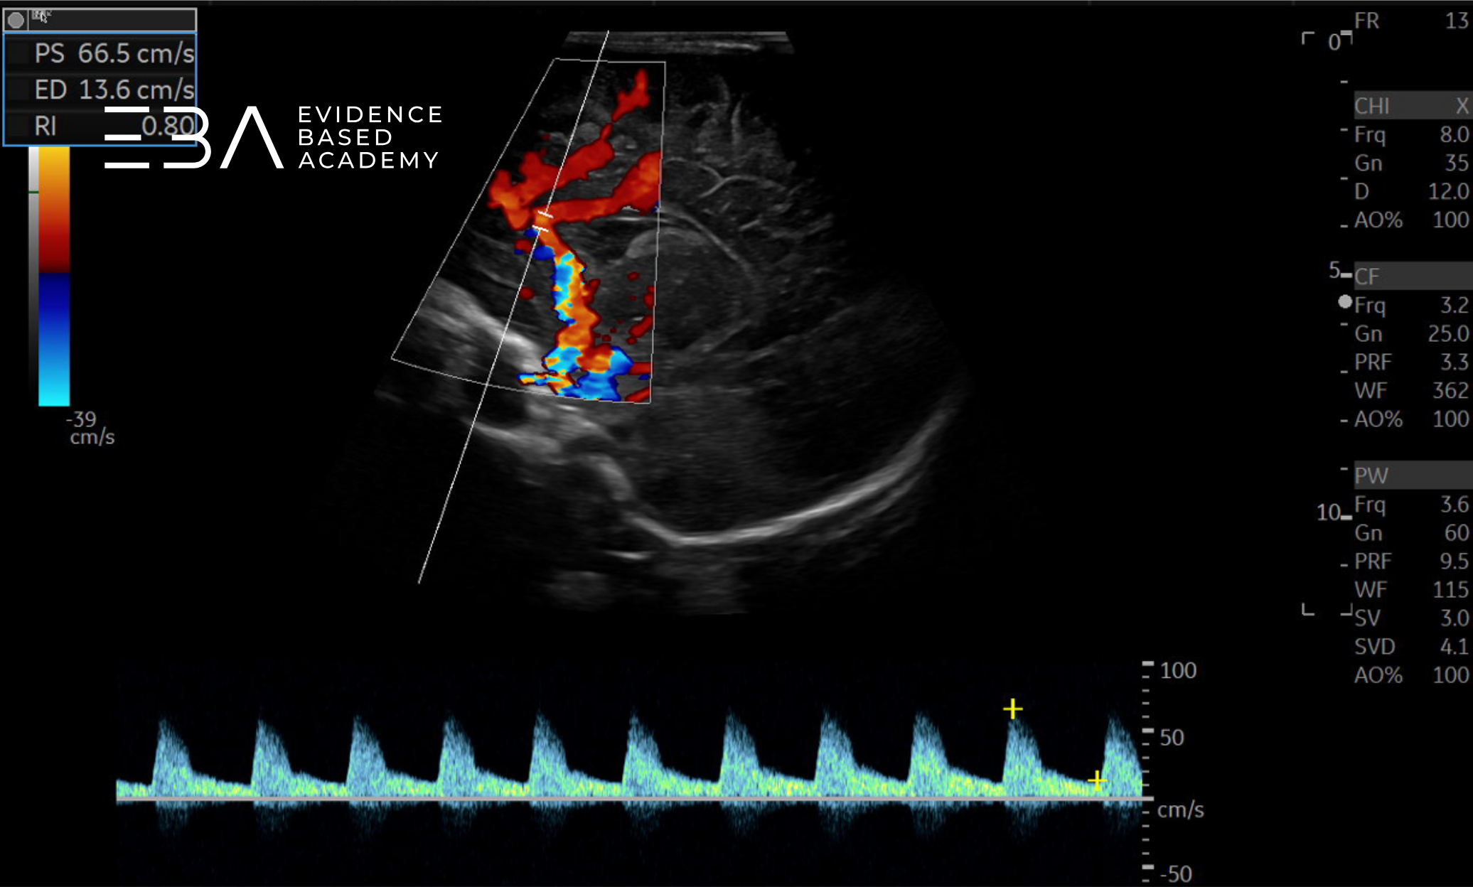Viewport: 1473px width, 887px height.
Task: Click the 100 mark on velocity scale
Action: [x=1177, y=670]
